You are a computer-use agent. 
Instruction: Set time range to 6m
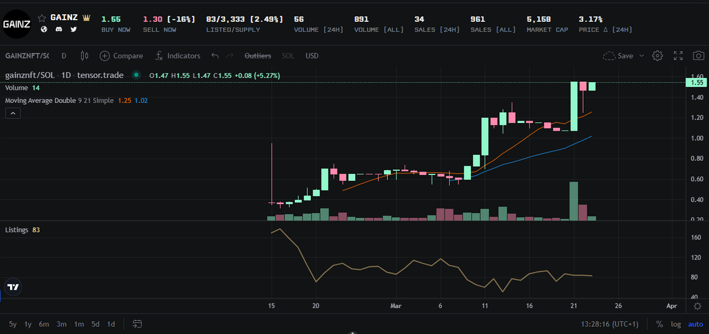[x=44, y=324]
